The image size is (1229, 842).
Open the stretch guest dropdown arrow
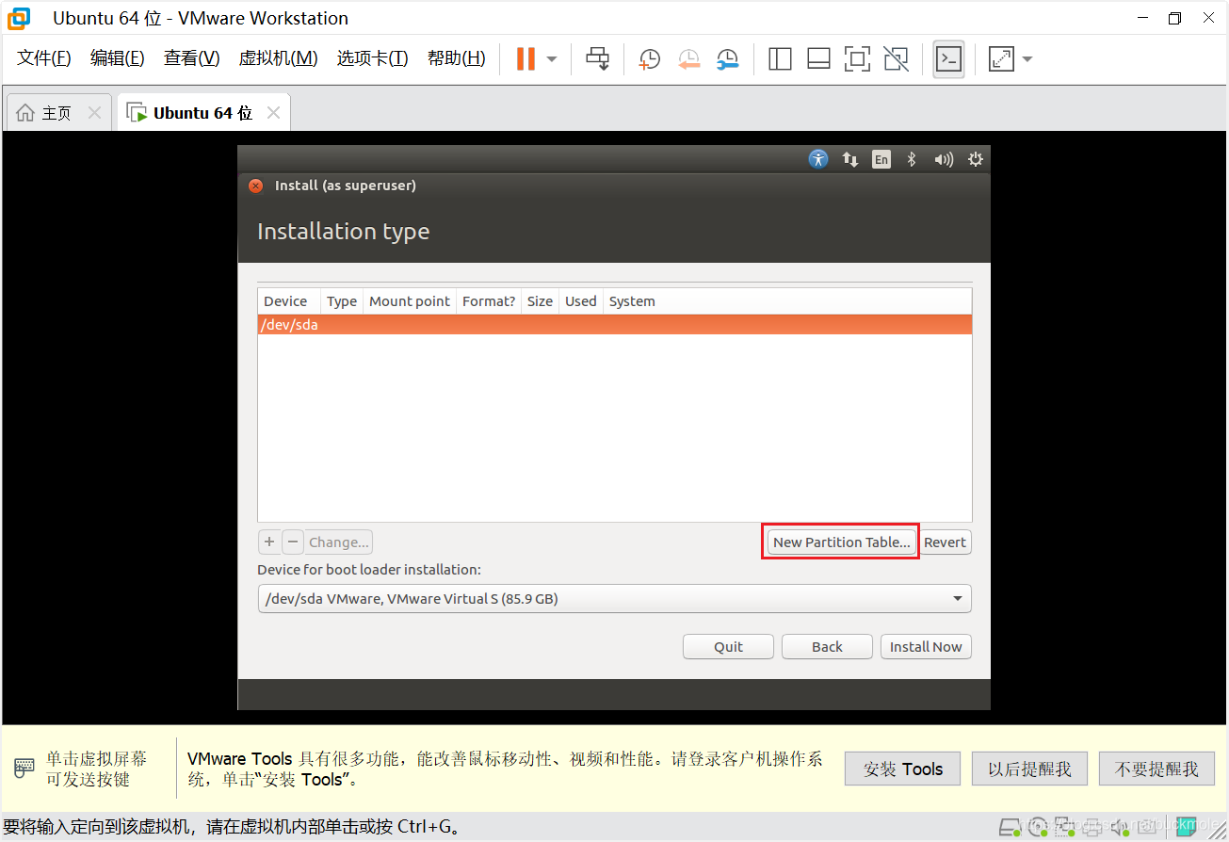[1027, 59]
